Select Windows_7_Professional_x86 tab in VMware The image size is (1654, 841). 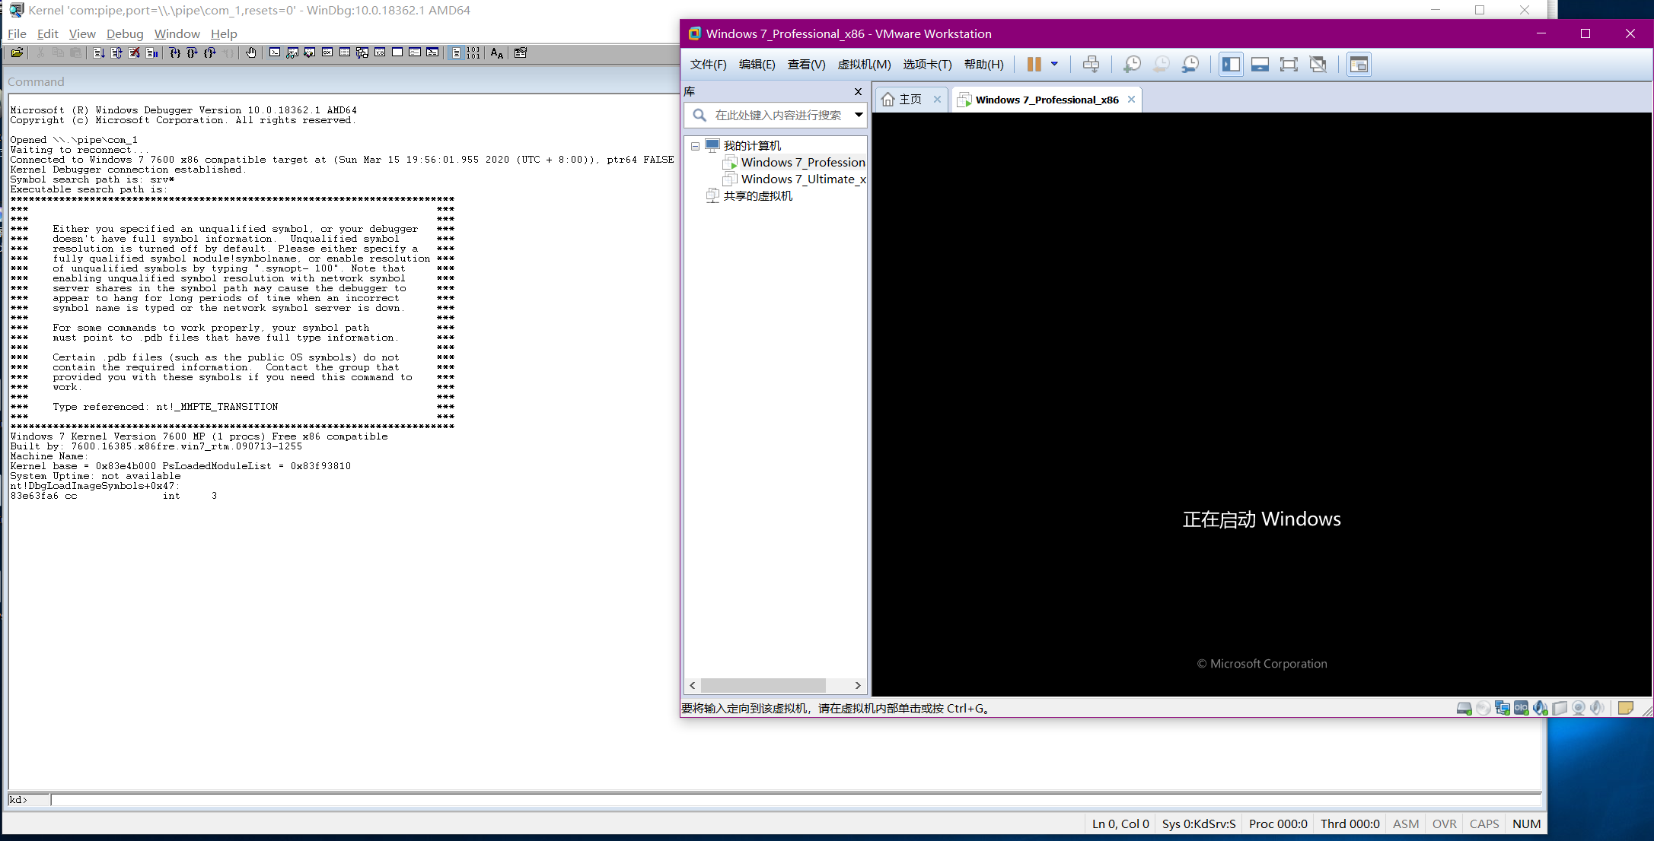point(1045,99)
